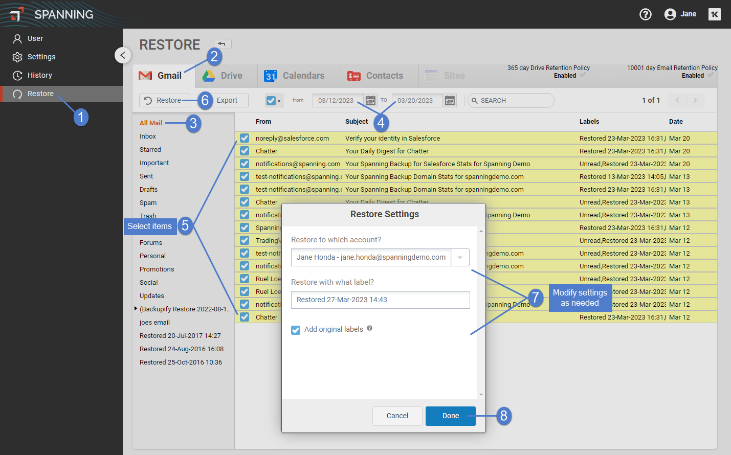Toggle the checkbox for the TradingV row
Image resolution: width=731 pixels, height=455 pixels.
[x=245, y=240]
